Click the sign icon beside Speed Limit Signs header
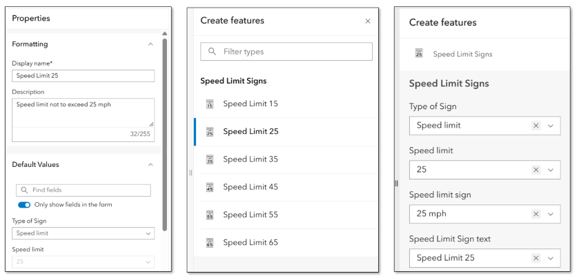Viewport: 577px width, 276px height. [x=419, y=53]
